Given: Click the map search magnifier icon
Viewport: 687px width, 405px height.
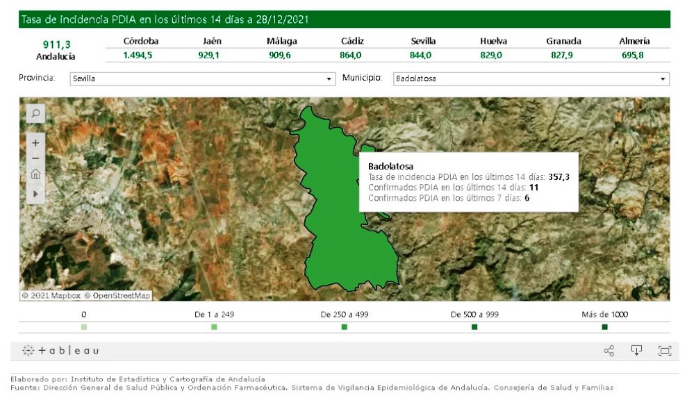Looking at the screenshot, I should tap(35, 113).
